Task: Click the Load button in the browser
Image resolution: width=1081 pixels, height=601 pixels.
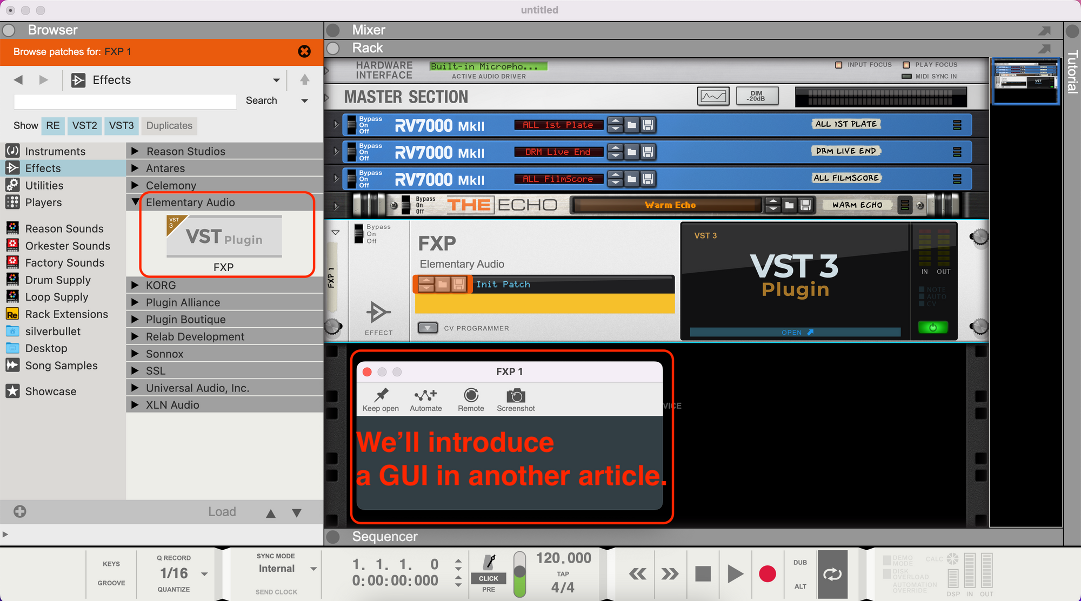Action: pos(222,511)
